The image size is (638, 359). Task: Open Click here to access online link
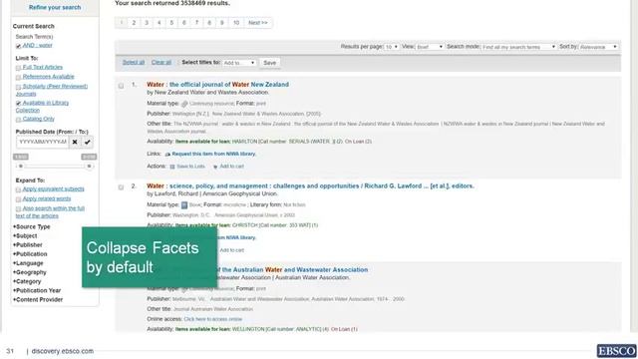click(212, 319)
